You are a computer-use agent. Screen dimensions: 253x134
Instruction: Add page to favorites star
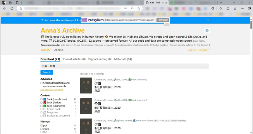139,8
